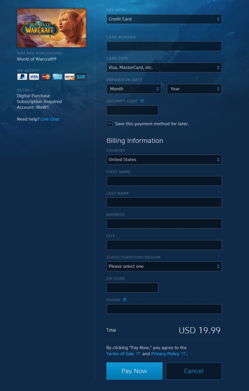Viewport: 249px width, 391px height.
Task: Select the expiration Month dropdown
Action: pyautogui.click(x=134, y=89)
